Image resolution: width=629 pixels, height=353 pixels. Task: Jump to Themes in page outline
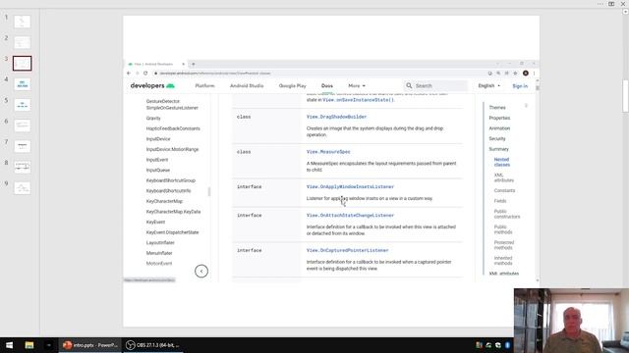(497, 108)
